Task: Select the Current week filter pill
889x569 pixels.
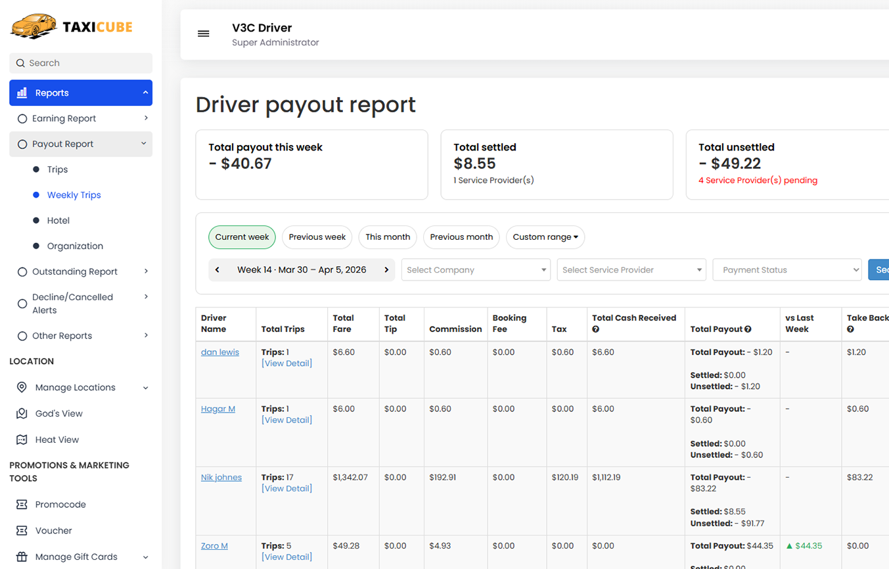Action: click(242, 237)
